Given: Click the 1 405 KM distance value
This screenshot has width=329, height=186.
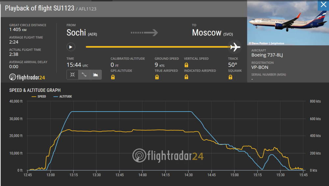Looking at the screenshot, I should click(18, 30).
